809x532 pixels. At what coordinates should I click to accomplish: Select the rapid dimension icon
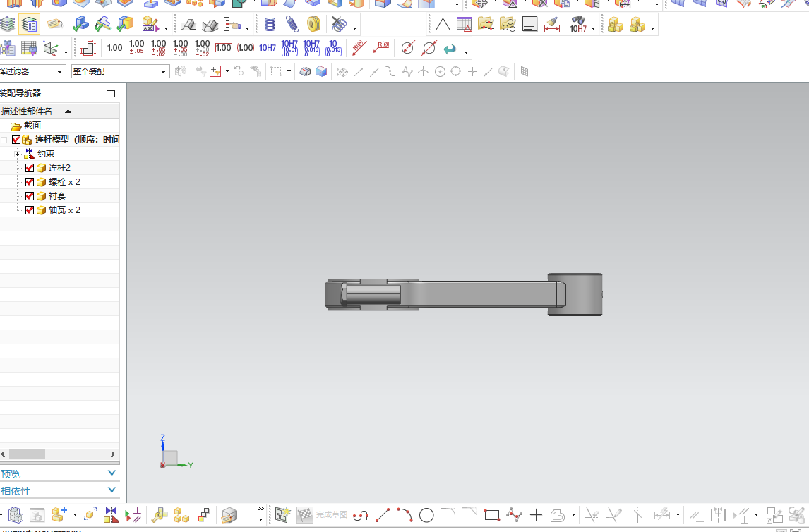point(88,48)
